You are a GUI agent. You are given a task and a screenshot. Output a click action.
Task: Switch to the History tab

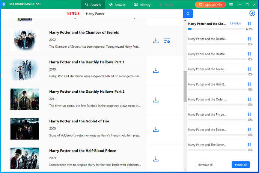pos(142,5)
